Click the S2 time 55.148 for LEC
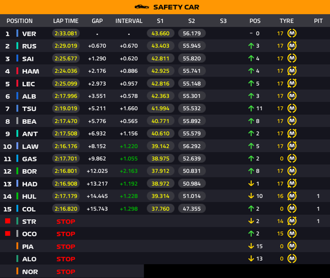 [x=192, y=84]
